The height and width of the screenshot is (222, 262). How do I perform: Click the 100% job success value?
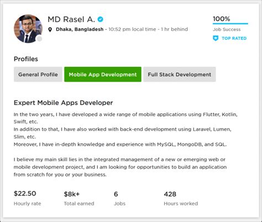(x=222, y=19)
